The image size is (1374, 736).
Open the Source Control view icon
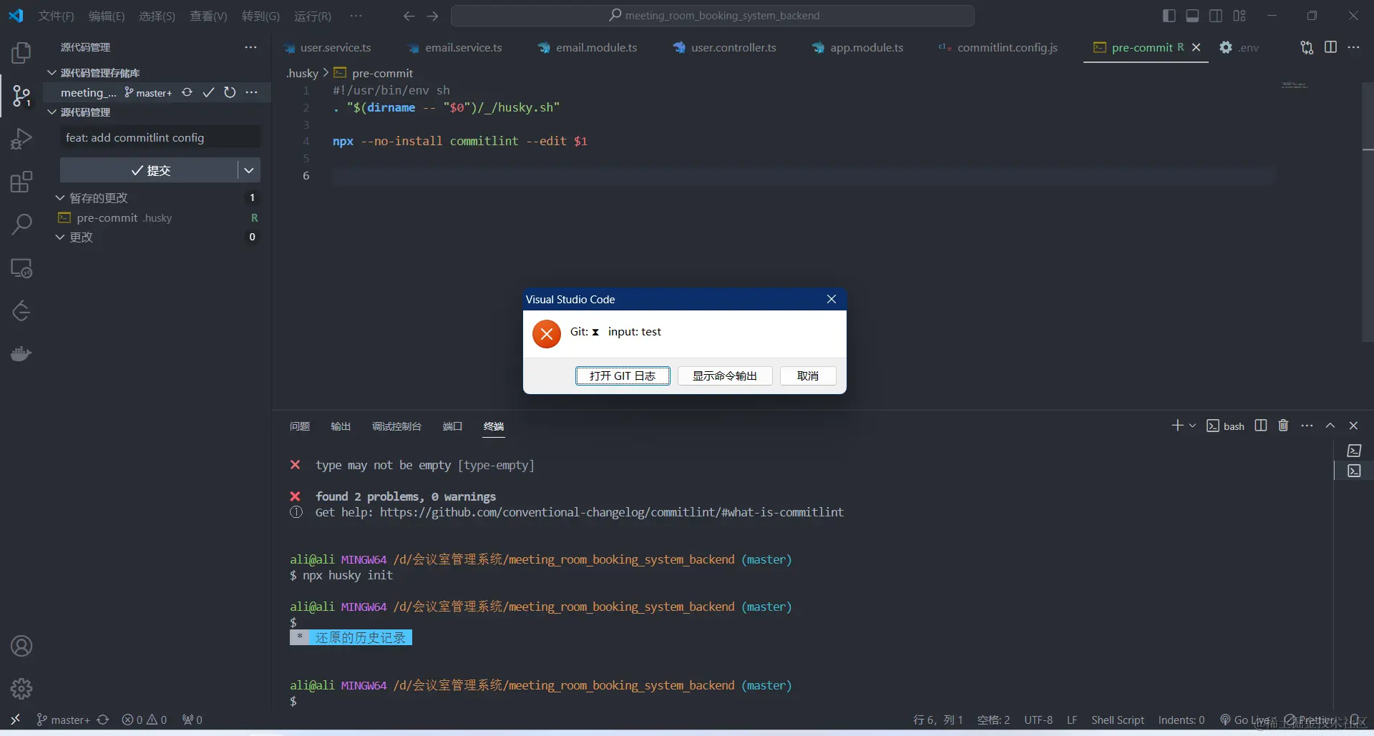point(21,96)
